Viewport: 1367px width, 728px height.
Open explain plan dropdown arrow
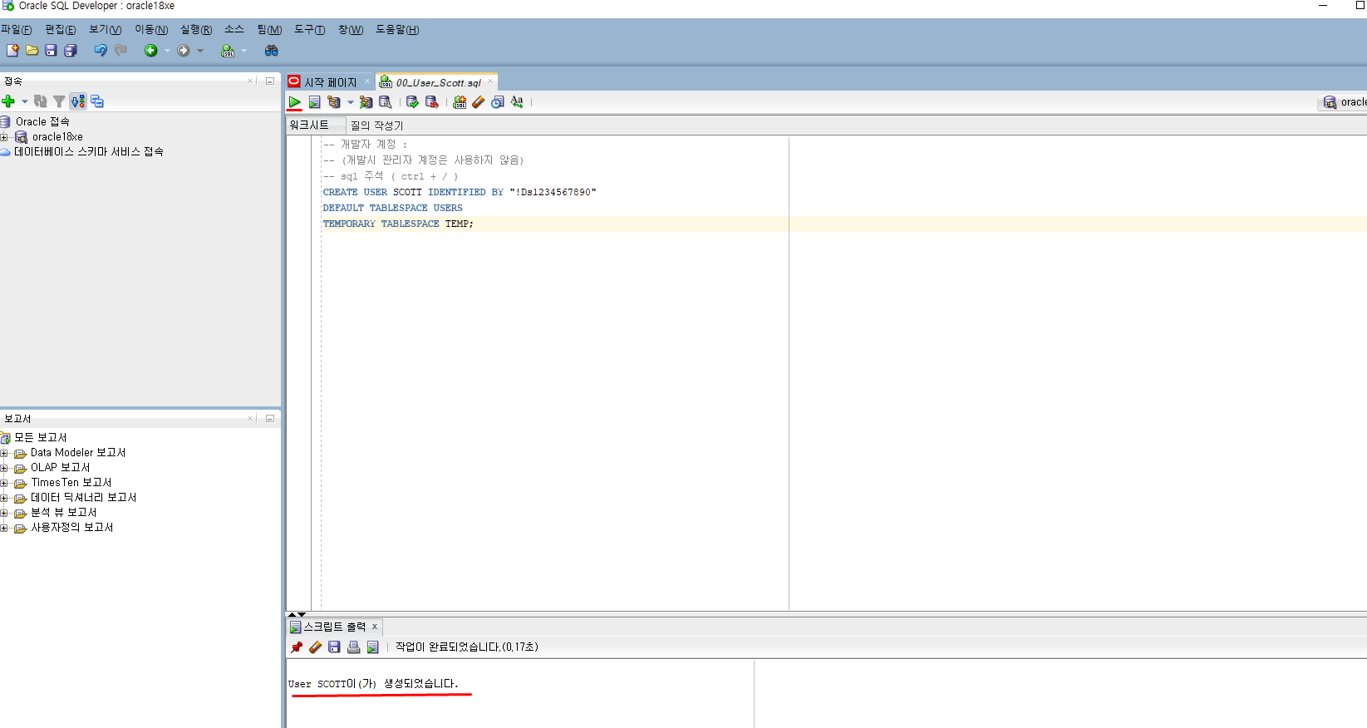tap(350, 102)
